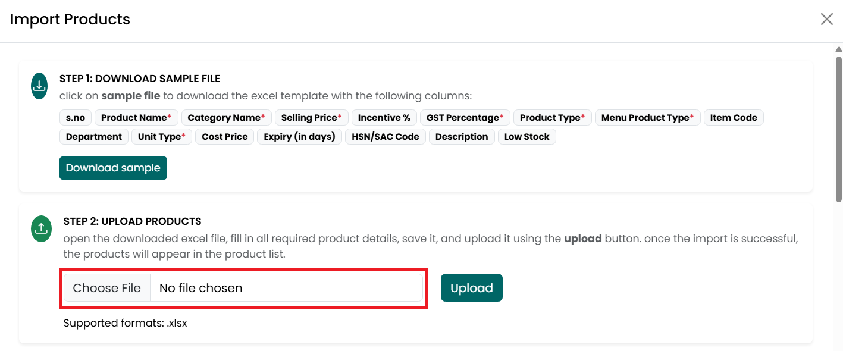
Task: Click the Choose File button
Action: [107, 288]
